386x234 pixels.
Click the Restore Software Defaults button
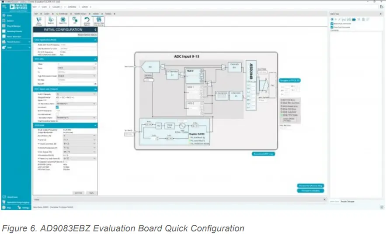click(x=87, y=35)
